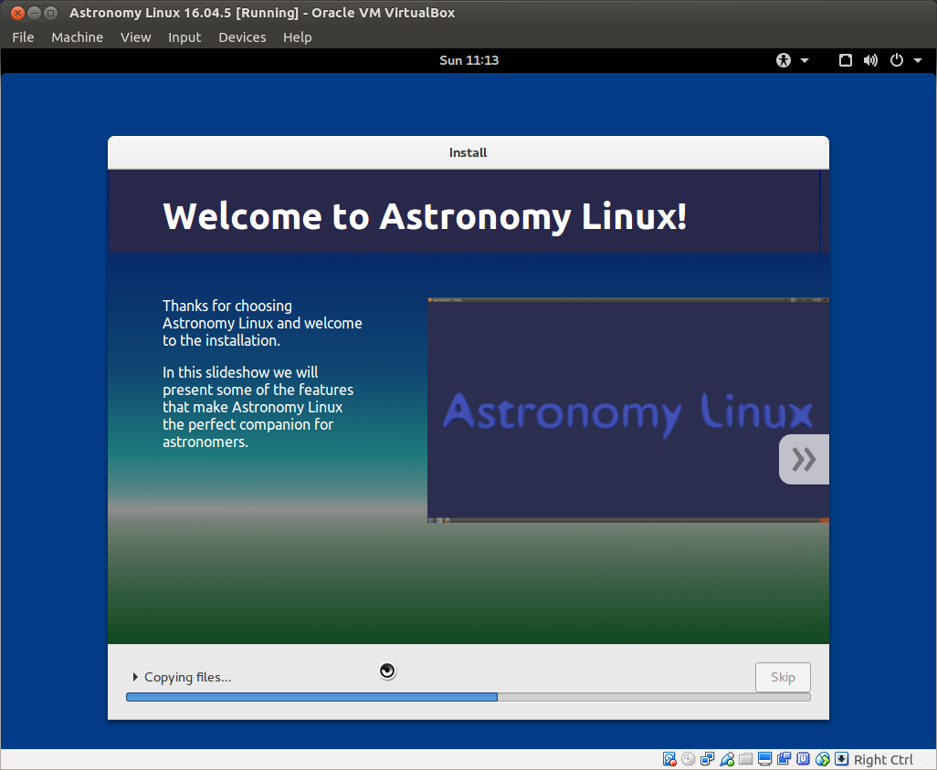The height and width of the screenshot is (770, 937).
Task: Advance the slideshow with the next arrow
Action: tap(804, 460)
